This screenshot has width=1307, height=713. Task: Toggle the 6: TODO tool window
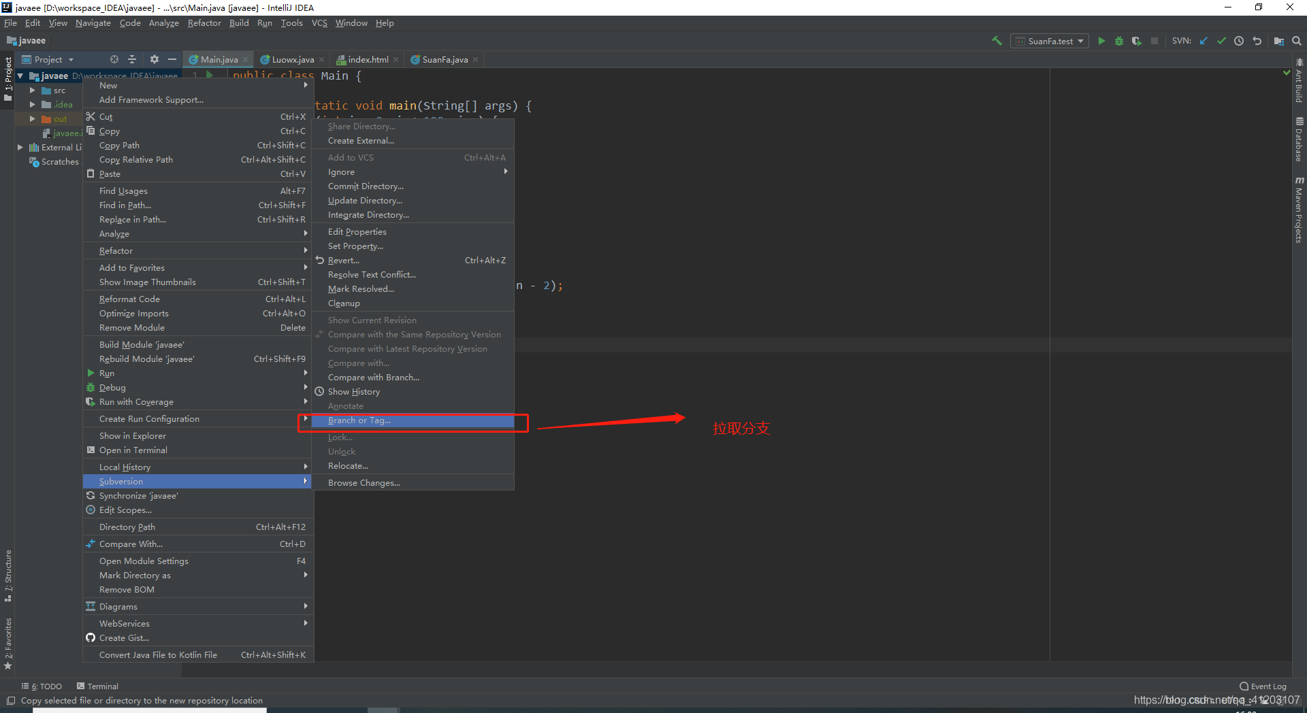42,686
